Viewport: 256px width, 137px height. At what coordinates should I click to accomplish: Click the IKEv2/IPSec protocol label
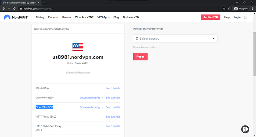43,88
